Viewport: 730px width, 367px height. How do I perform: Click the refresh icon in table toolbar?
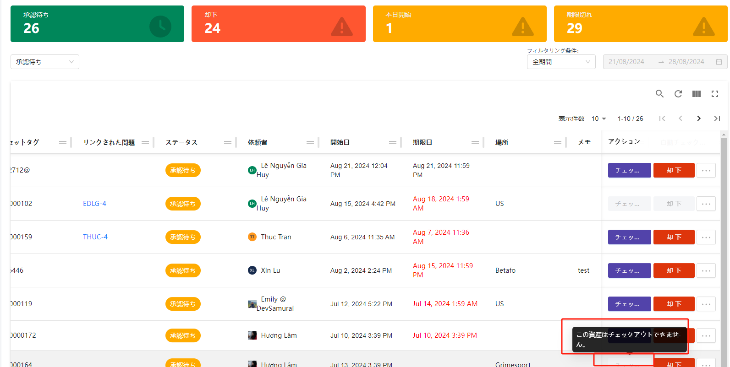point(678,94)
